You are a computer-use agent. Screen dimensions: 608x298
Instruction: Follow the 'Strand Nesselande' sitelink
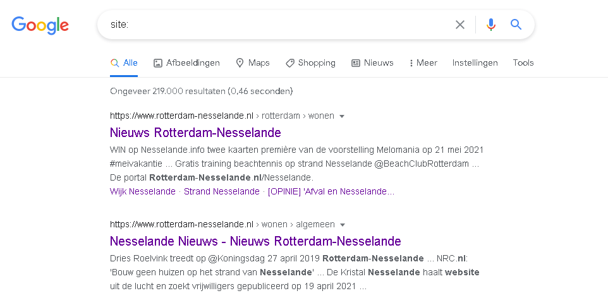point(221,191)
